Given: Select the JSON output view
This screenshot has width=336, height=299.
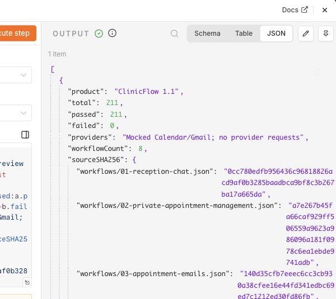Looking at the screenshot, I should coord(276,34).
